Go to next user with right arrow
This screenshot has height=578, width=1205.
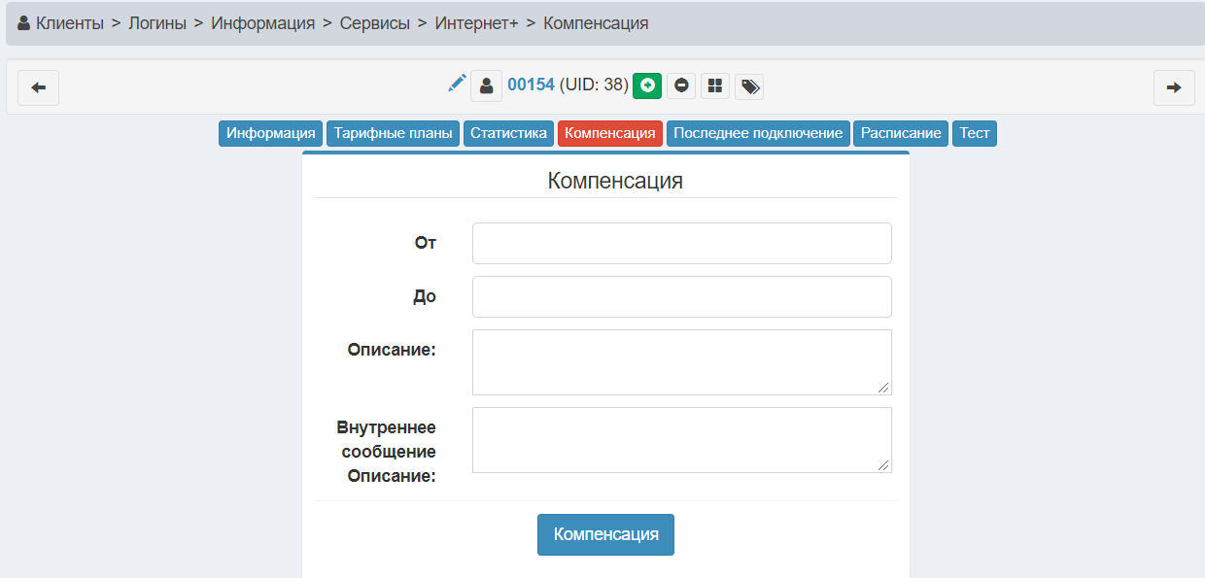[1174, 87]
